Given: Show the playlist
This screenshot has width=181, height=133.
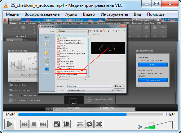Looking at the screenshot, I should (x=80, y=124).
